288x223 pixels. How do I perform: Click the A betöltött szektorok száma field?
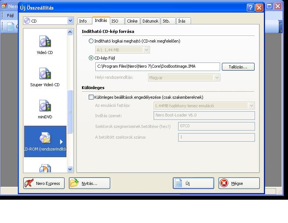[216, 137]
